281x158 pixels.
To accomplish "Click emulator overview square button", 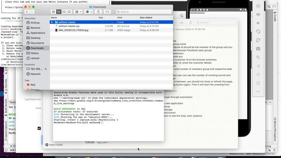I will pyautogui.click(x=258, y=83).
